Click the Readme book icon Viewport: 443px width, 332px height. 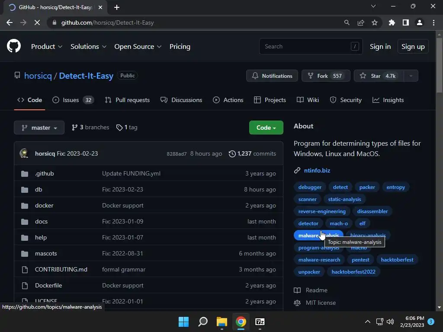[297, 290]
